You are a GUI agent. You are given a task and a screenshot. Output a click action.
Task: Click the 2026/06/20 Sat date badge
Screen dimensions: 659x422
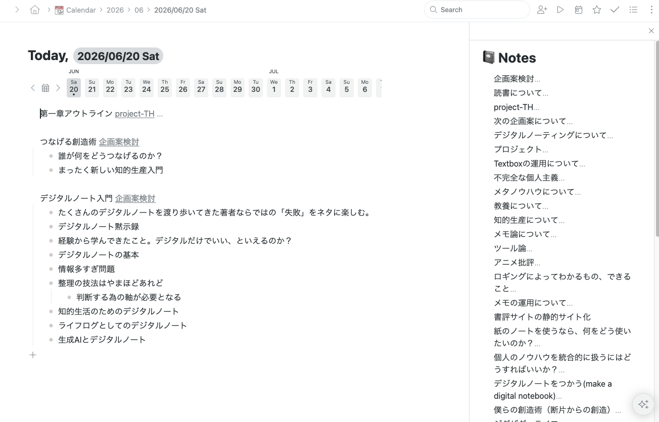click(x=118, y=56)
